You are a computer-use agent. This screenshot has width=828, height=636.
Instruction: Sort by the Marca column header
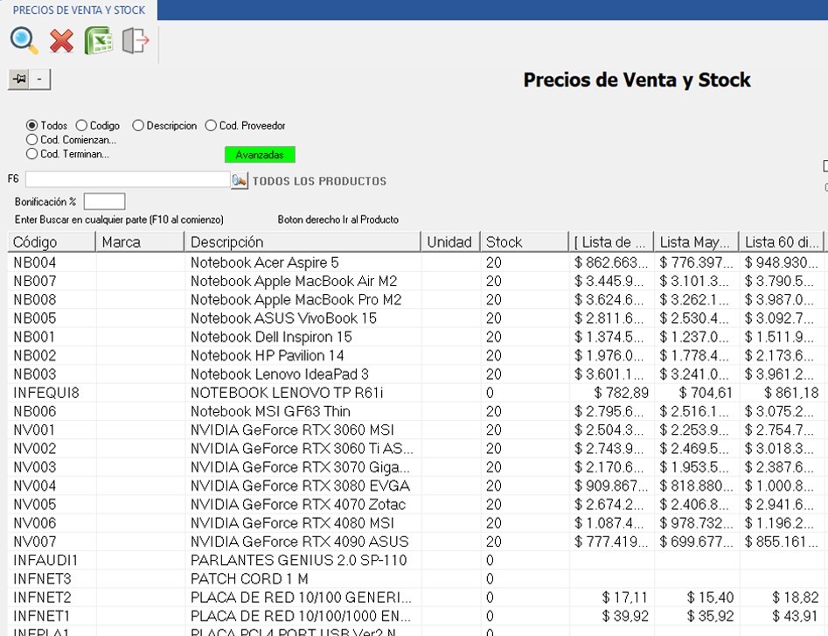[140, 242]
